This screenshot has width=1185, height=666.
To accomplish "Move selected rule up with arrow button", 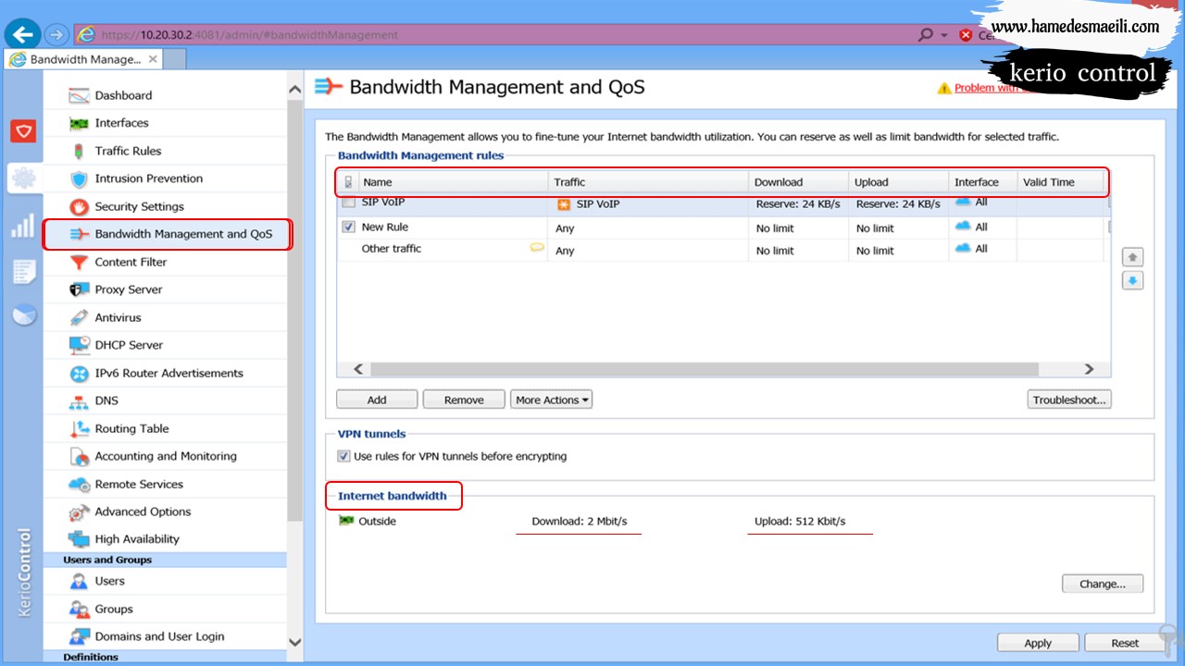I will pos(1133,257).
